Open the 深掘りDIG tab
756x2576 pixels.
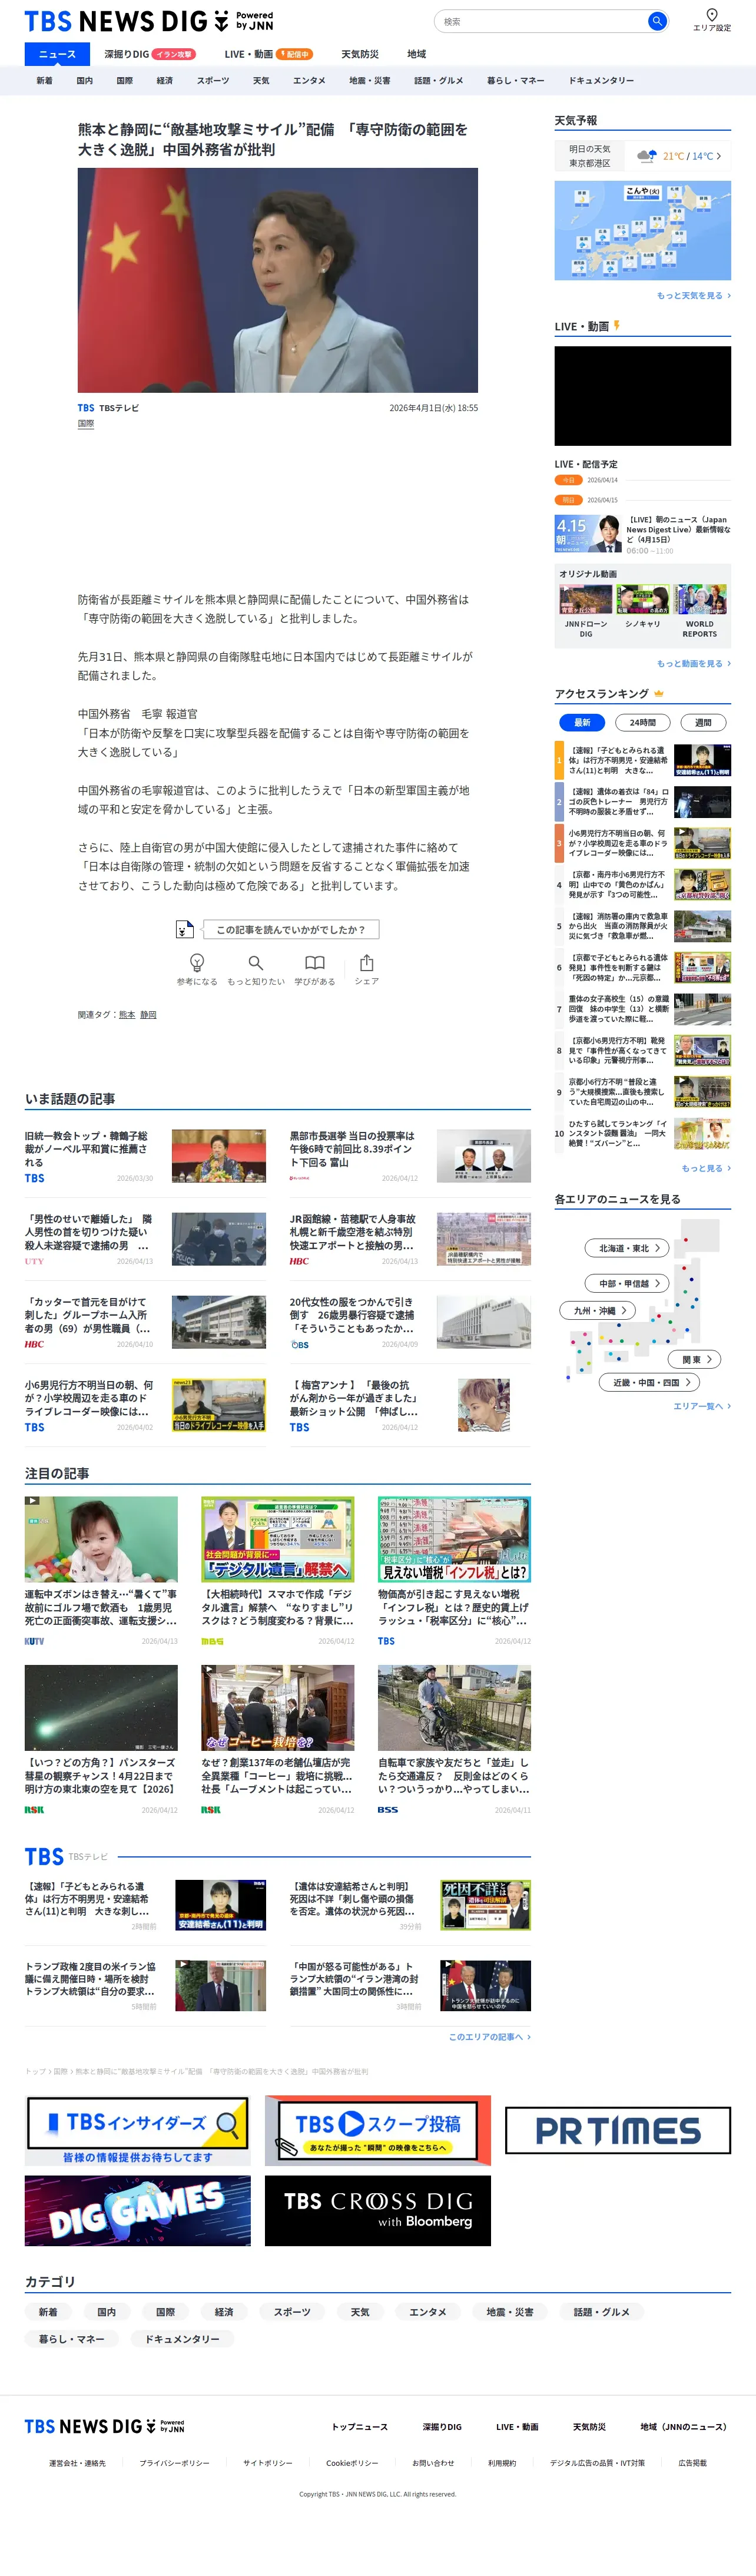[x=150, y=54]
